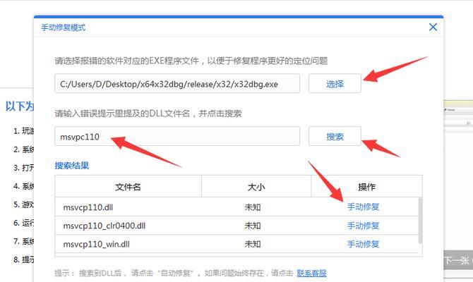Click 手动修复 for msvcp110.dll
The image size is (473, 282).
tap(363, 207)
